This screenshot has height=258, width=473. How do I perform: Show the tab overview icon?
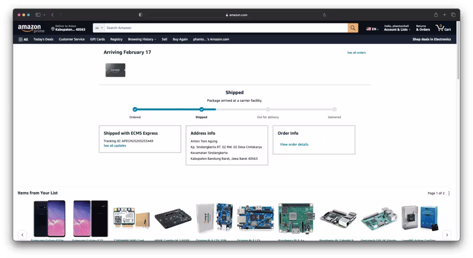(453, 15)
